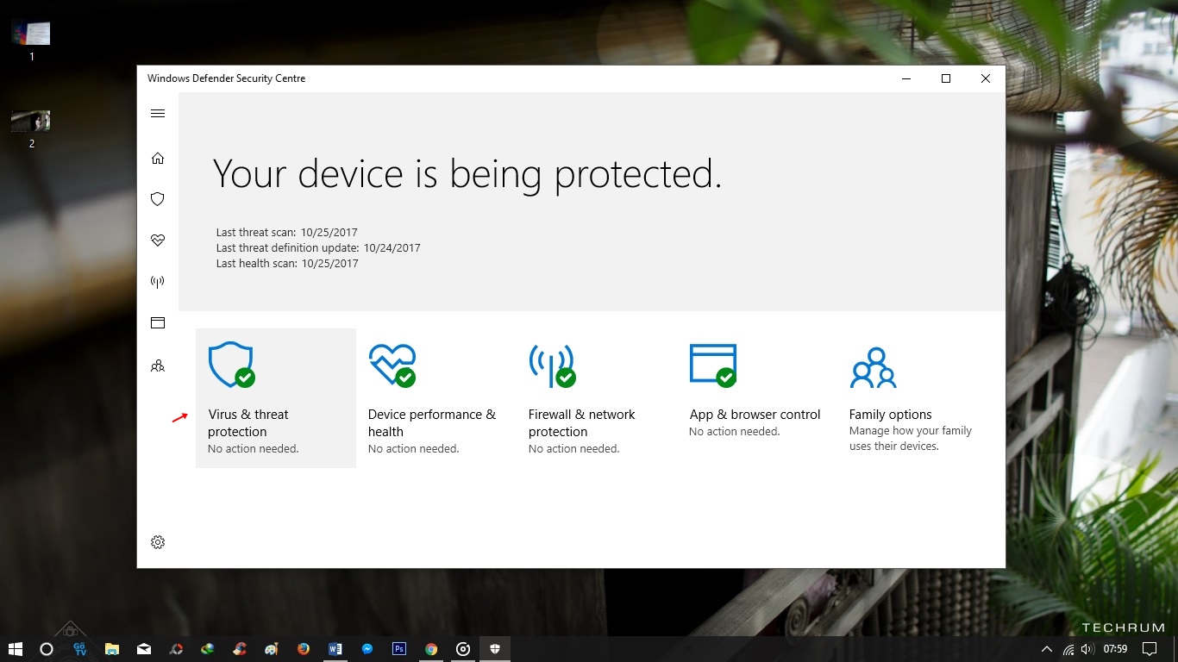Click the 'Your device is being protected.' heading
1178x662 pixels.
[467, 174]
